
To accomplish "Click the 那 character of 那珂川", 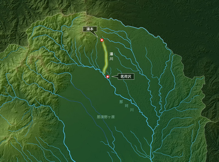I will pos(121,102).
